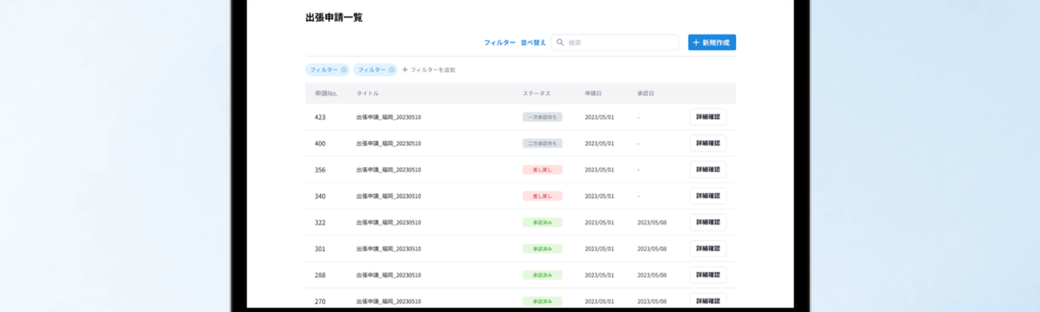The image size is (1040, 312).
Task: Click request number 356
Action: tap(320, 170)
